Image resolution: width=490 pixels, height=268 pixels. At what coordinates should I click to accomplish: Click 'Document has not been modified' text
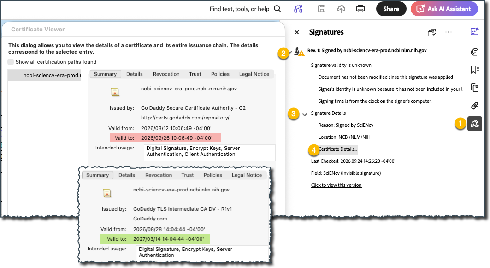pos(386,77)
